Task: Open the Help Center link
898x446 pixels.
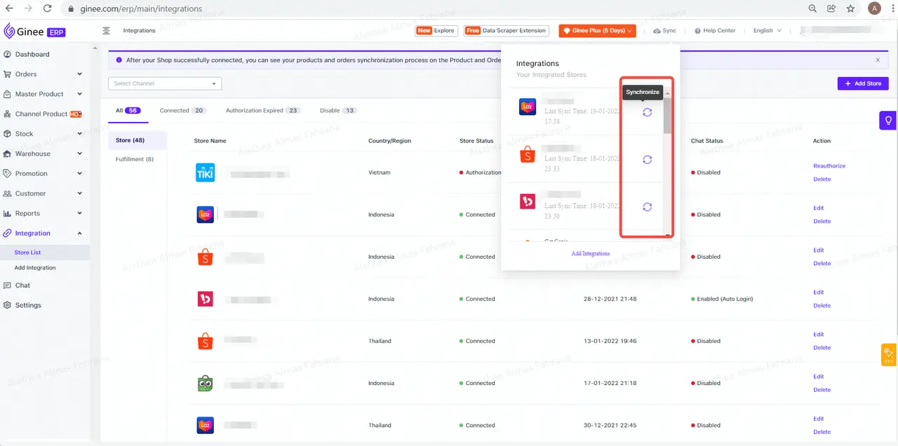Action: 716,31
